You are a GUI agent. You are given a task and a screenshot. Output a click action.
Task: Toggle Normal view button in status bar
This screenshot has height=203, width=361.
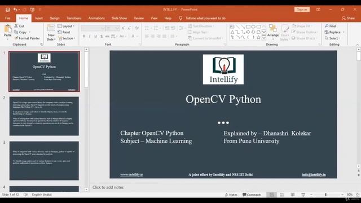[271, 195]
